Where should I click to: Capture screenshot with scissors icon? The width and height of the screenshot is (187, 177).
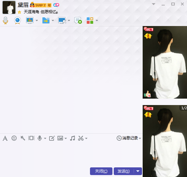81,138
